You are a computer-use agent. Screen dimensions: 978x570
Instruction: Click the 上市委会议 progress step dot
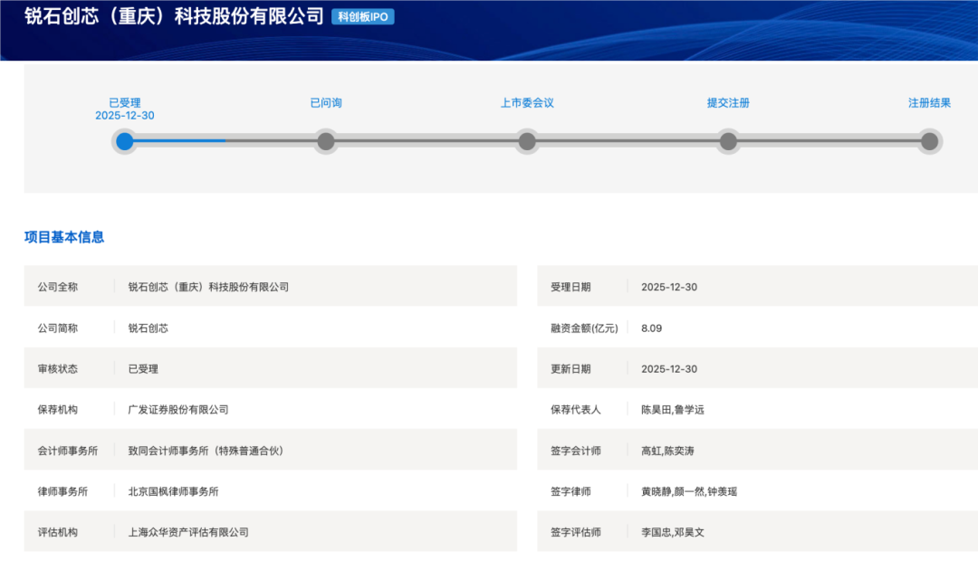pos(527,141)
